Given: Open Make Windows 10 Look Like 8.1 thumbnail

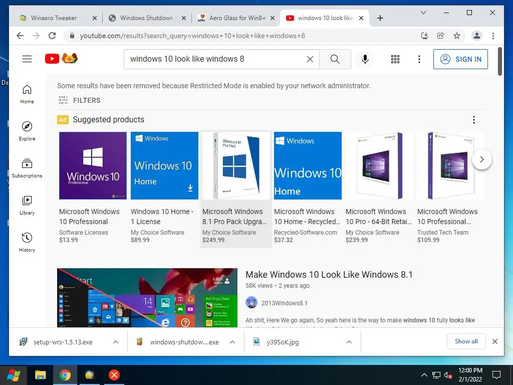Looking at the screenshot, I should tap(147, 298).
